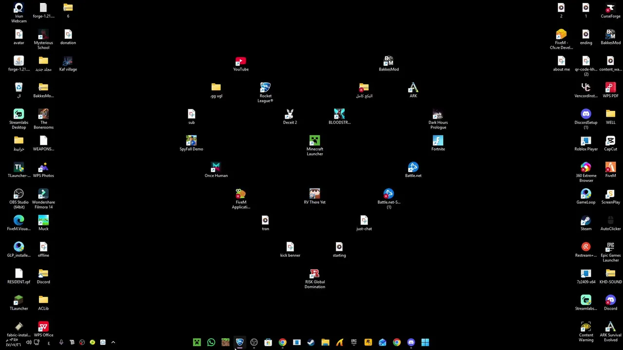
Task: Select the GameLoop desktop icon
Action: point(586,196)
